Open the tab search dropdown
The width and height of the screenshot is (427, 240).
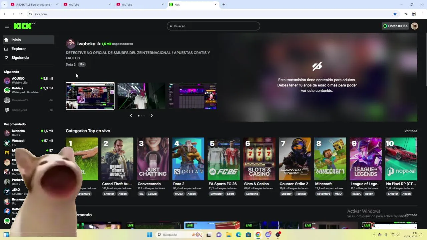click(x=4, y=5)
